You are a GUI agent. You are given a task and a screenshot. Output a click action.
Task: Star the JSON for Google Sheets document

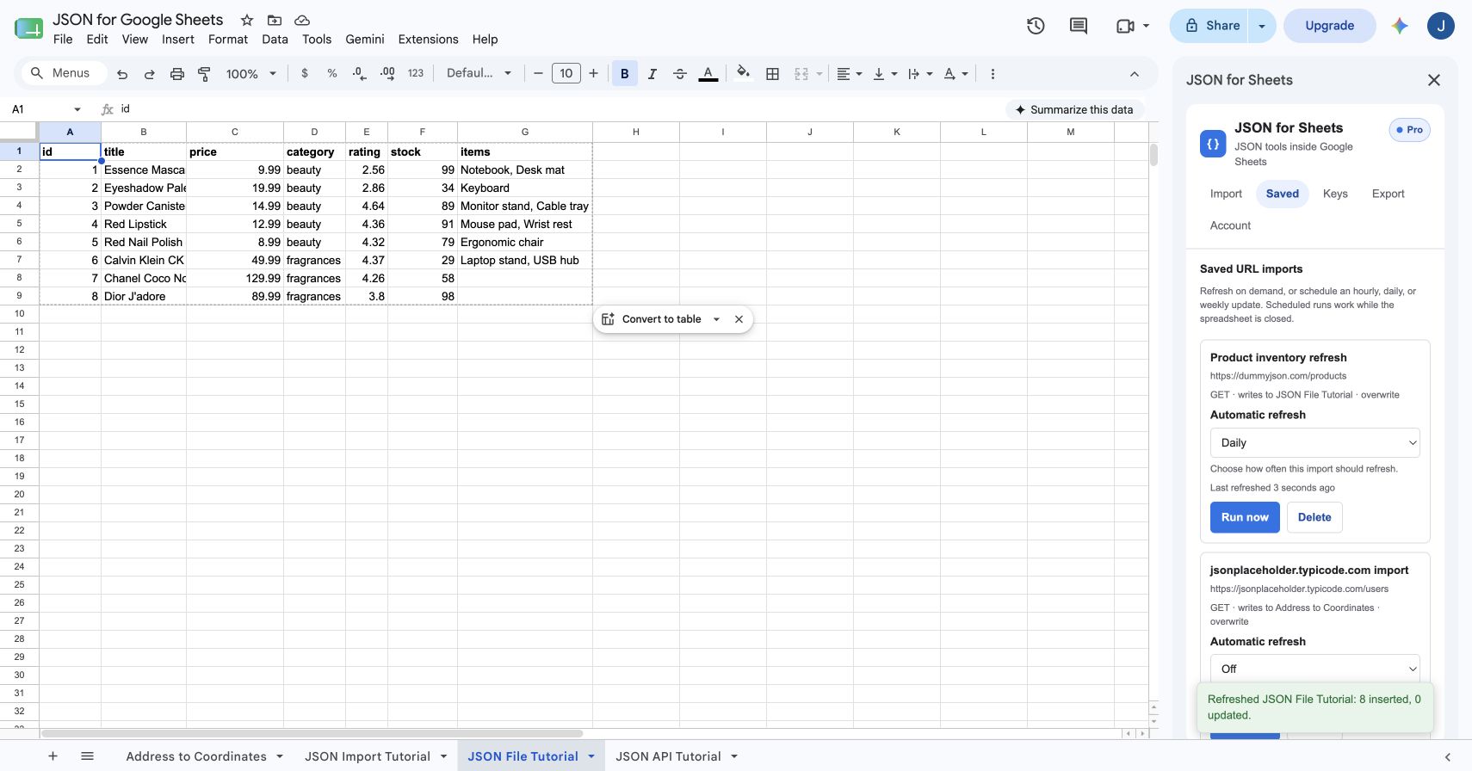(247, 20)
